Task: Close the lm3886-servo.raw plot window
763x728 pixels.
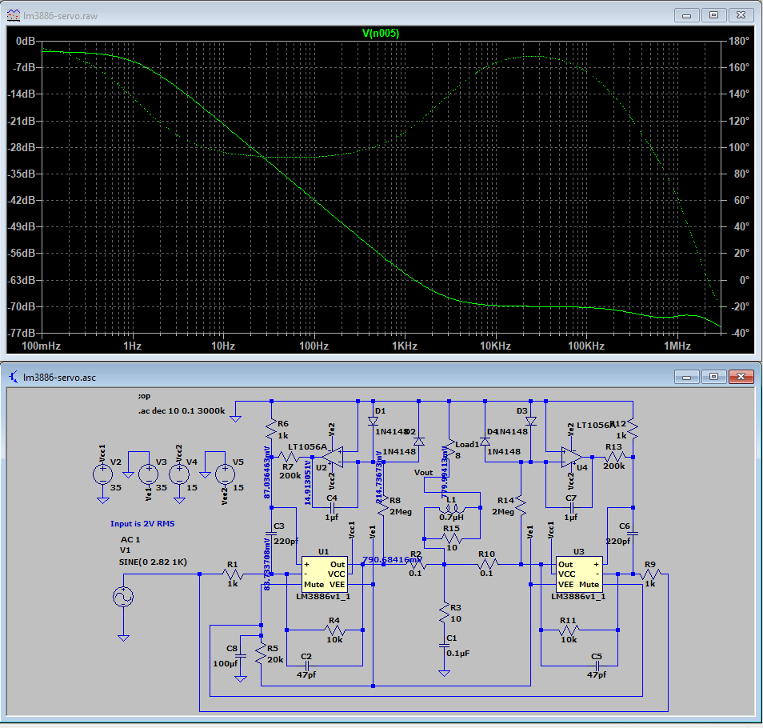Action: click(x=741, y=15)
